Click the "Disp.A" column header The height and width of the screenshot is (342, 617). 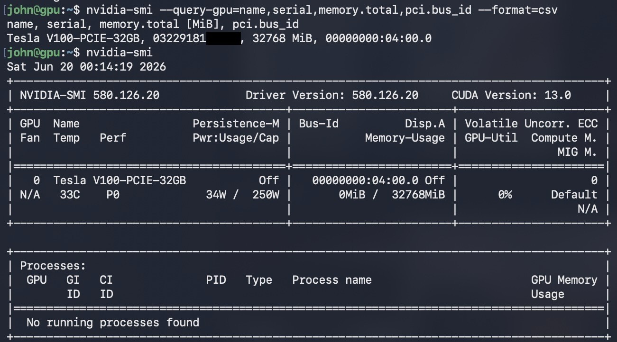(x=425, y=123)
